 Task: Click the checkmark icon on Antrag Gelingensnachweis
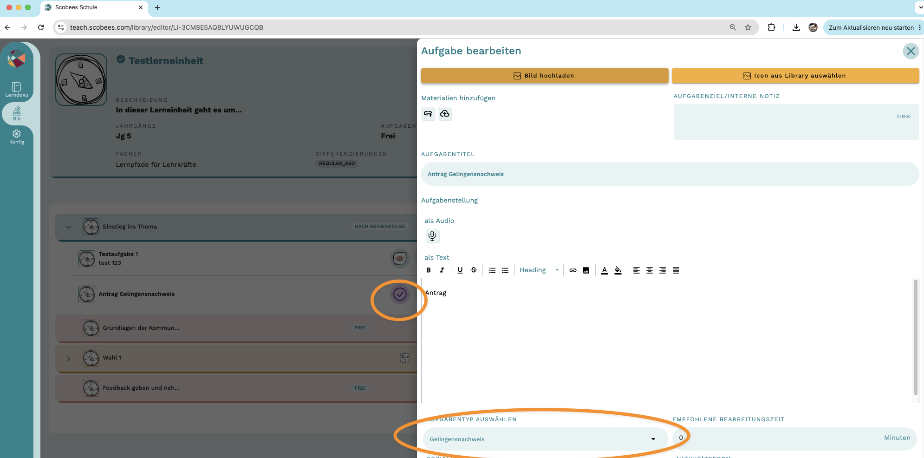(x=400, y=294)
